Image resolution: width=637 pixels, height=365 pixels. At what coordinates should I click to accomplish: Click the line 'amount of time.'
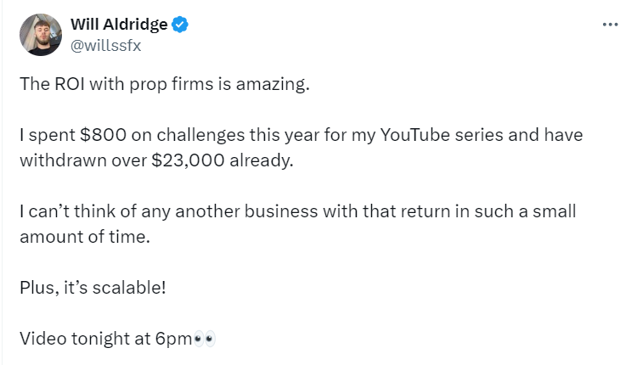coord(84,236)
